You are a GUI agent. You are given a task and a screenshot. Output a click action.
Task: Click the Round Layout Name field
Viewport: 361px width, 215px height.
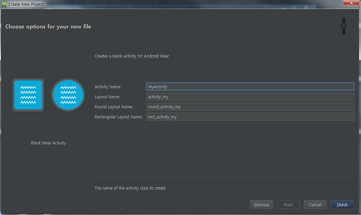(x=250, y=107)
